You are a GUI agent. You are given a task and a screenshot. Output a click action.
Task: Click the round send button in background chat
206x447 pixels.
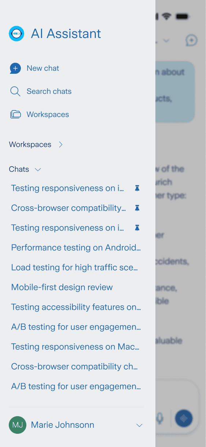[184, 418]
